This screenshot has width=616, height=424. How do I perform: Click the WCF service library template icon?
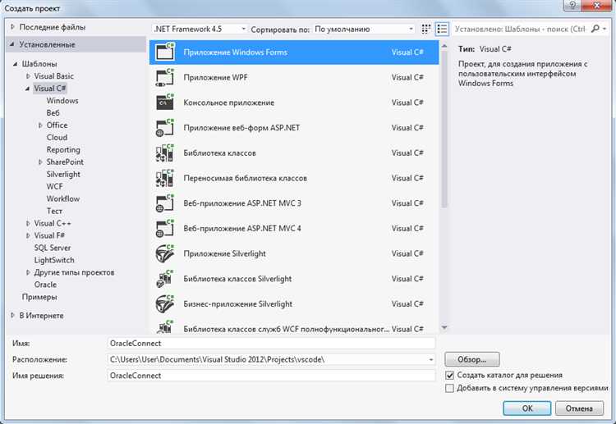(x=165, y=327)
